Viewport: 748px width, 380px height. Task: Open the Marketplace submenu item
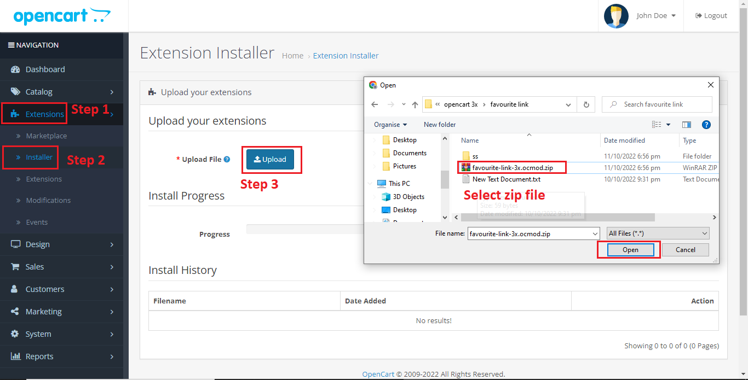click(46, 136)
